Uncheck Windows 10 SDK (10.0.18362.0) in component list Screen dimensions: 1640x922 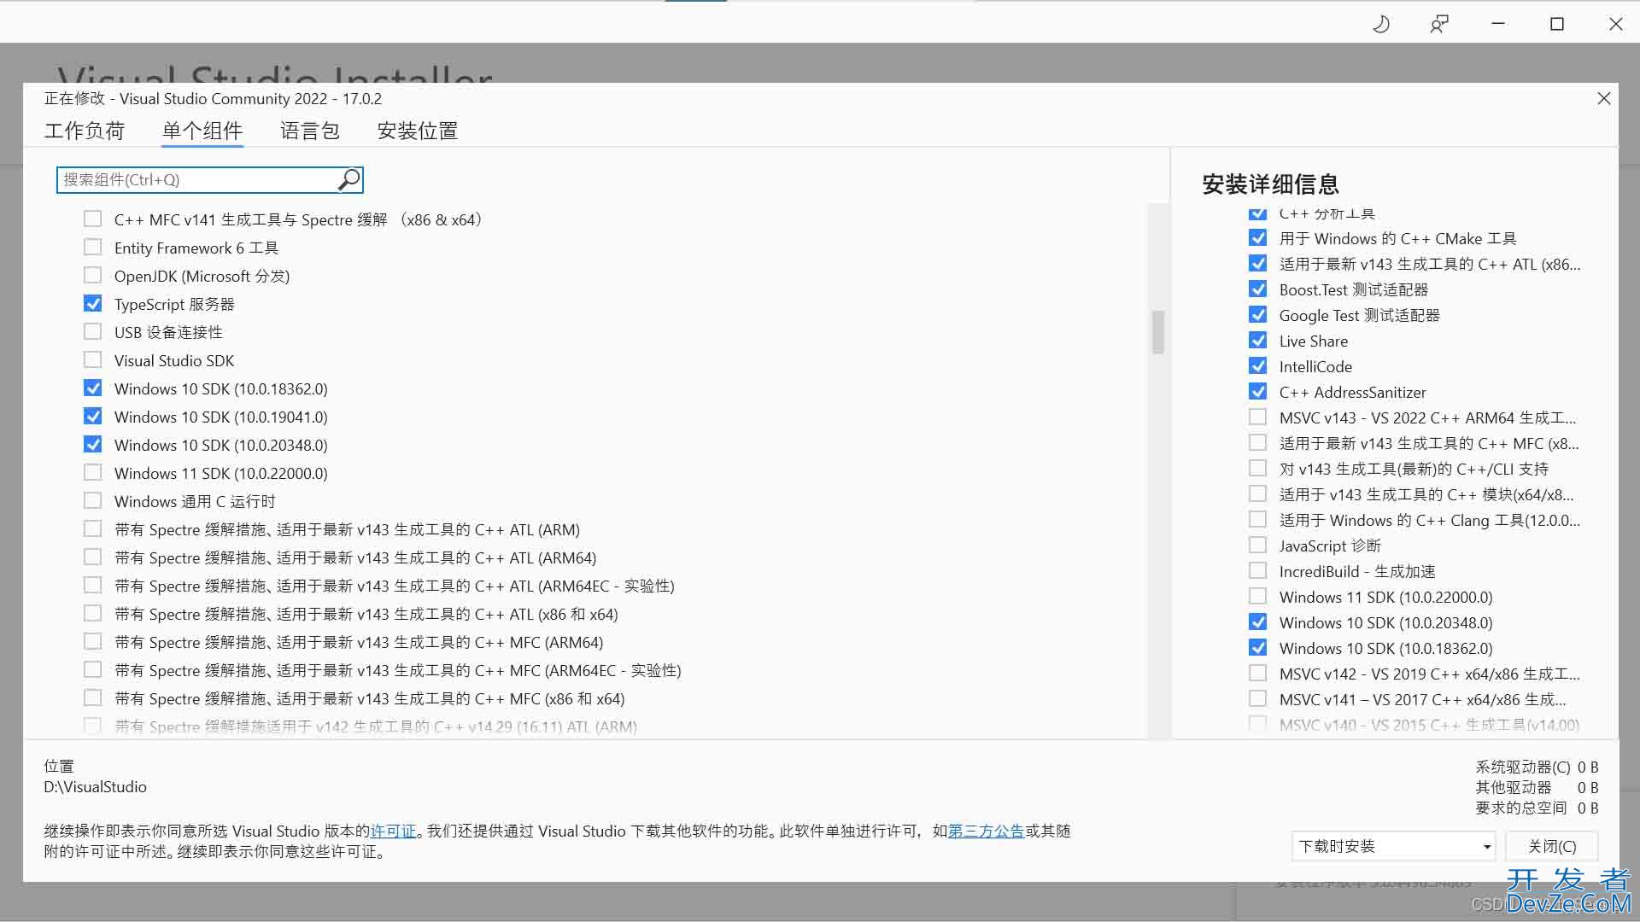(92, 388)
